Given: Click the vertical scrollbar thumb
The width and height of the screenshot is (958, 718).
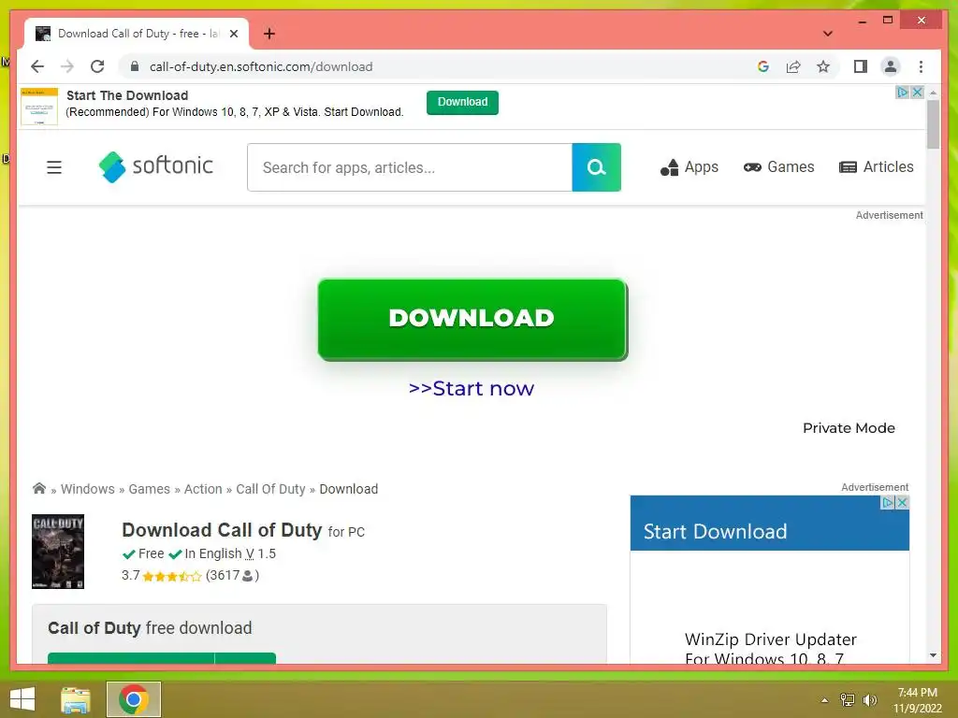Looking at the screenshot, I should tap(933, 124).
